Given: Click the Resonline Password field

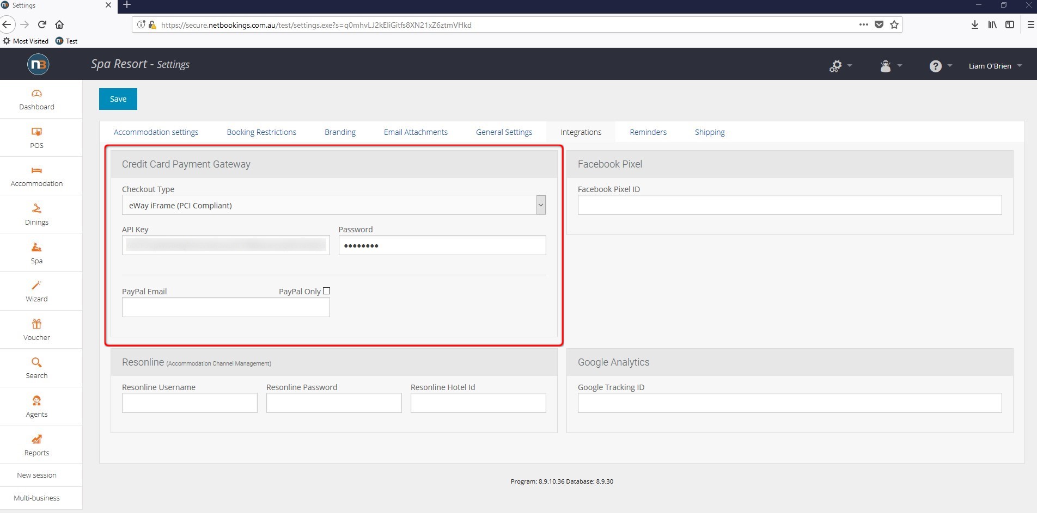Looking at the screenshot, I should pyautogui.click(x=334, y=403).
